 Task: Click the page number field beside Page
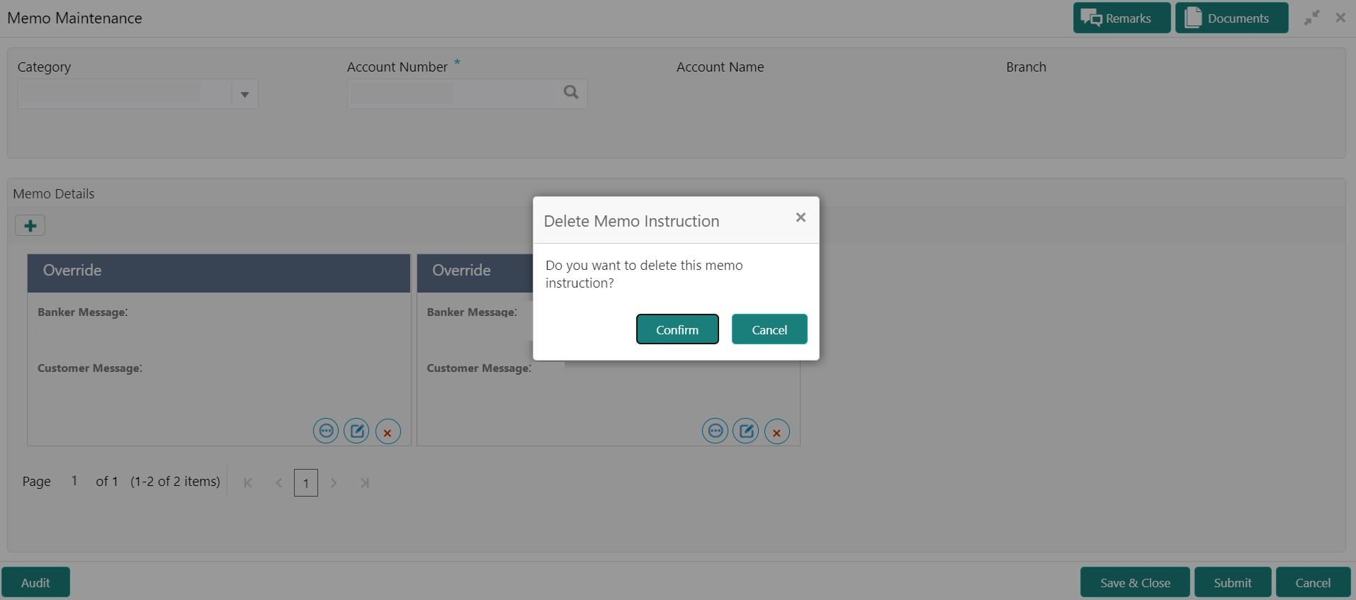click(x=74, y=481)
